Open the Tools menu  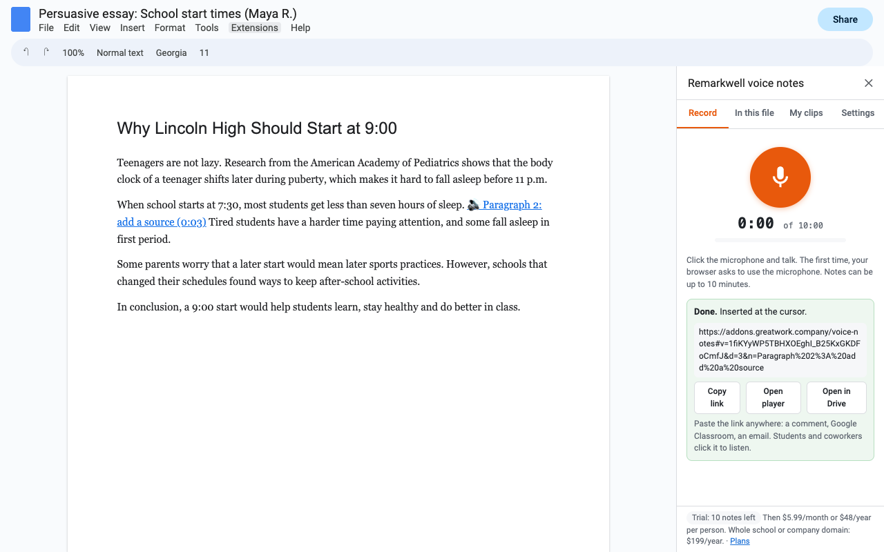tap(207, 28)
